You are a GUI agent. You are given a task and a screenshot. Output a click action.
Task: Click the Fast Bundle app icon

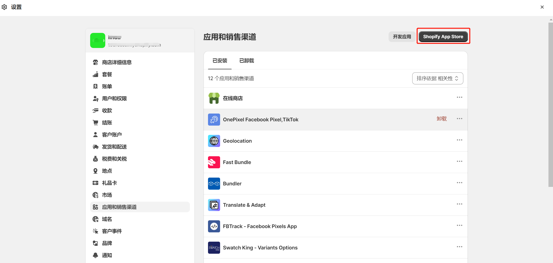click(214, 162)
